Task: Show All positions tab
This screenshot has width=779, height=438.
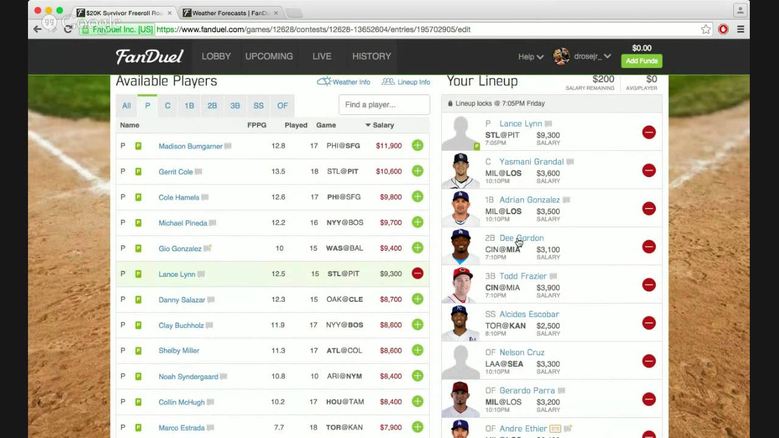Action: tap(127, 105)
